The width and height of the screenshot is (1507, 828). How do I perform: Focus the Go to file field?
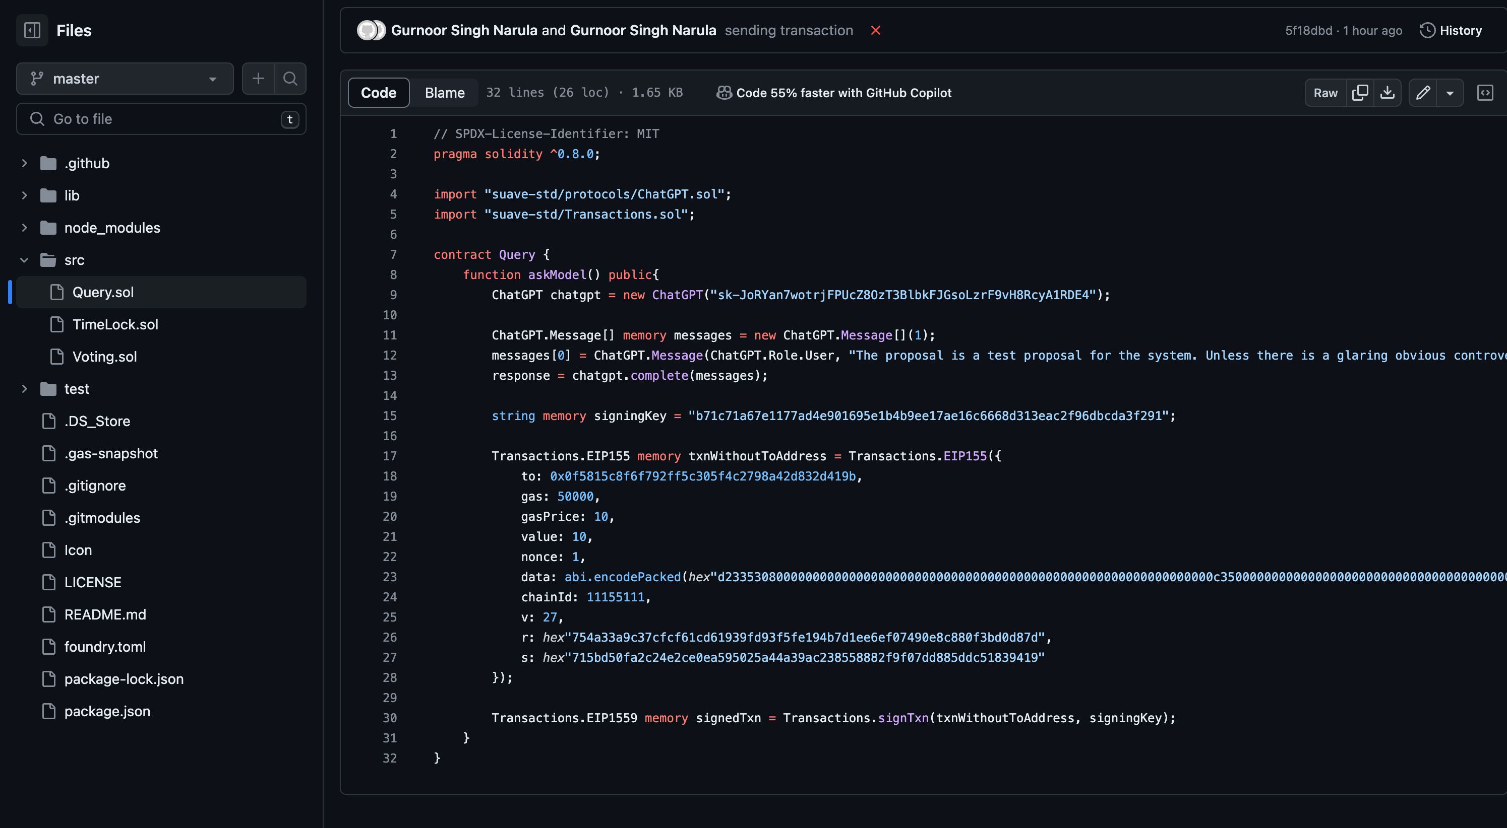pos(161,119)
